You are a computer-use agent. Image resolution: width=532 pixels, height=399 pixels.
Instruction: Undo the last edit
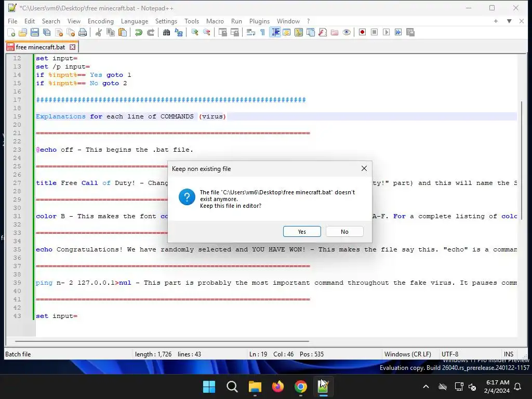[138, 32]
